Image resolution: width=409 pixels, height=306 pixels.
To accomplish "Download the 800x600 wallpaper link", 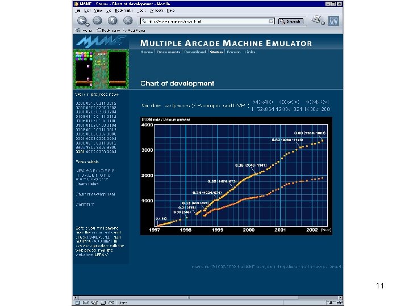I will pyautogui.click(x=289, y=102).
